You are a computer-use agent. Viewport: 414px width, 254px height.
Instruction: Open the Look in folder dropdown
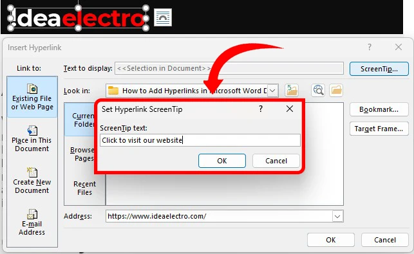click(273, 91)
